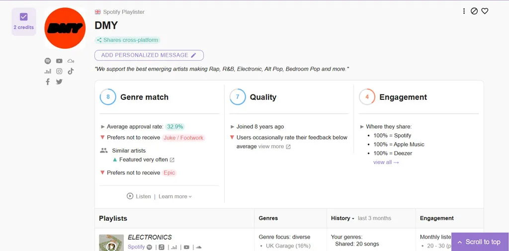Open DMY's Deezer profile icon

[48, 71]
